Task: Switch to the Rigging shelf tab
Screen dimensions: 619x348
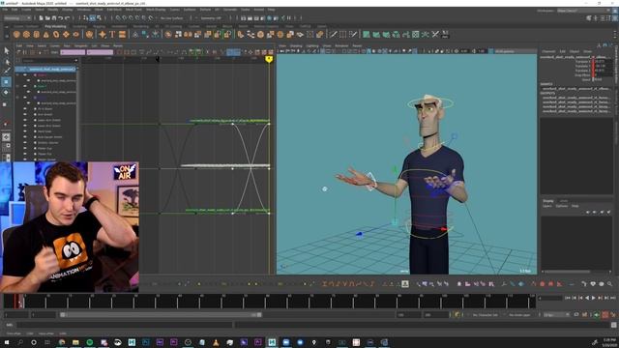Action: coord(99,26)
